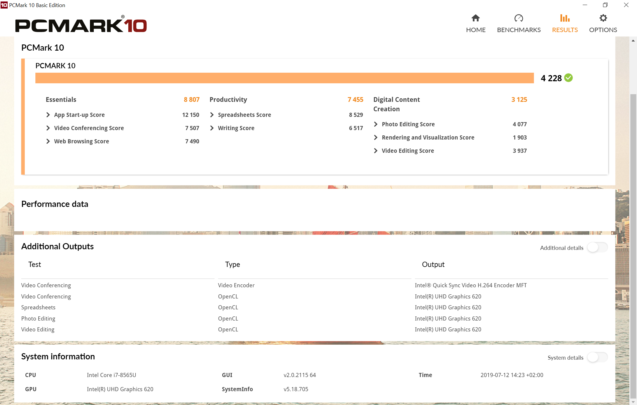The width and height of the screenshot is (637, 405).
Task: Click the App Start-up value 12 150
Action: tap(191, 115)
